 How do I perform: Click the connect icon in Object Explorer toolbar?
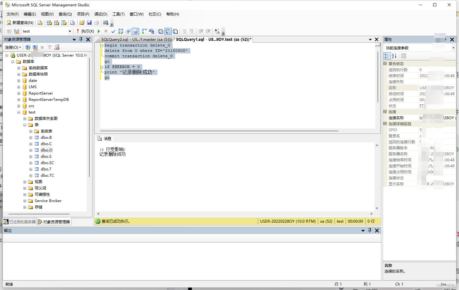tap(28, 47)
